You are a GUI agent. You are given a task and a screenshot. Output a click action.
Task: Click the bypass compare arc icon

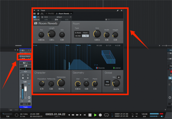tap(38, 17)
